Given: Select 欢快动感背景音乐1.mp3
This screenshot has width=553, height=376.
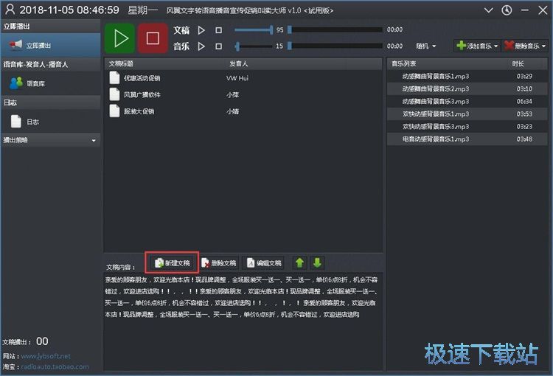Looking at the screenshot, I should (467, 114).
